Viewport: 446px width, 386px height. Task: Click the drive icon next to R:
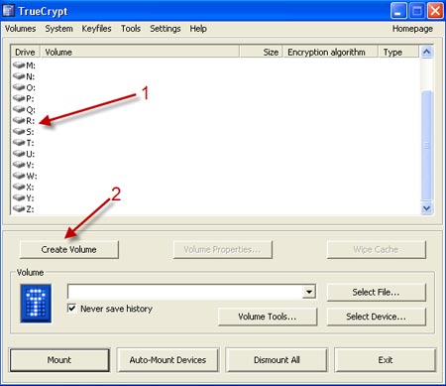[19, 120]
